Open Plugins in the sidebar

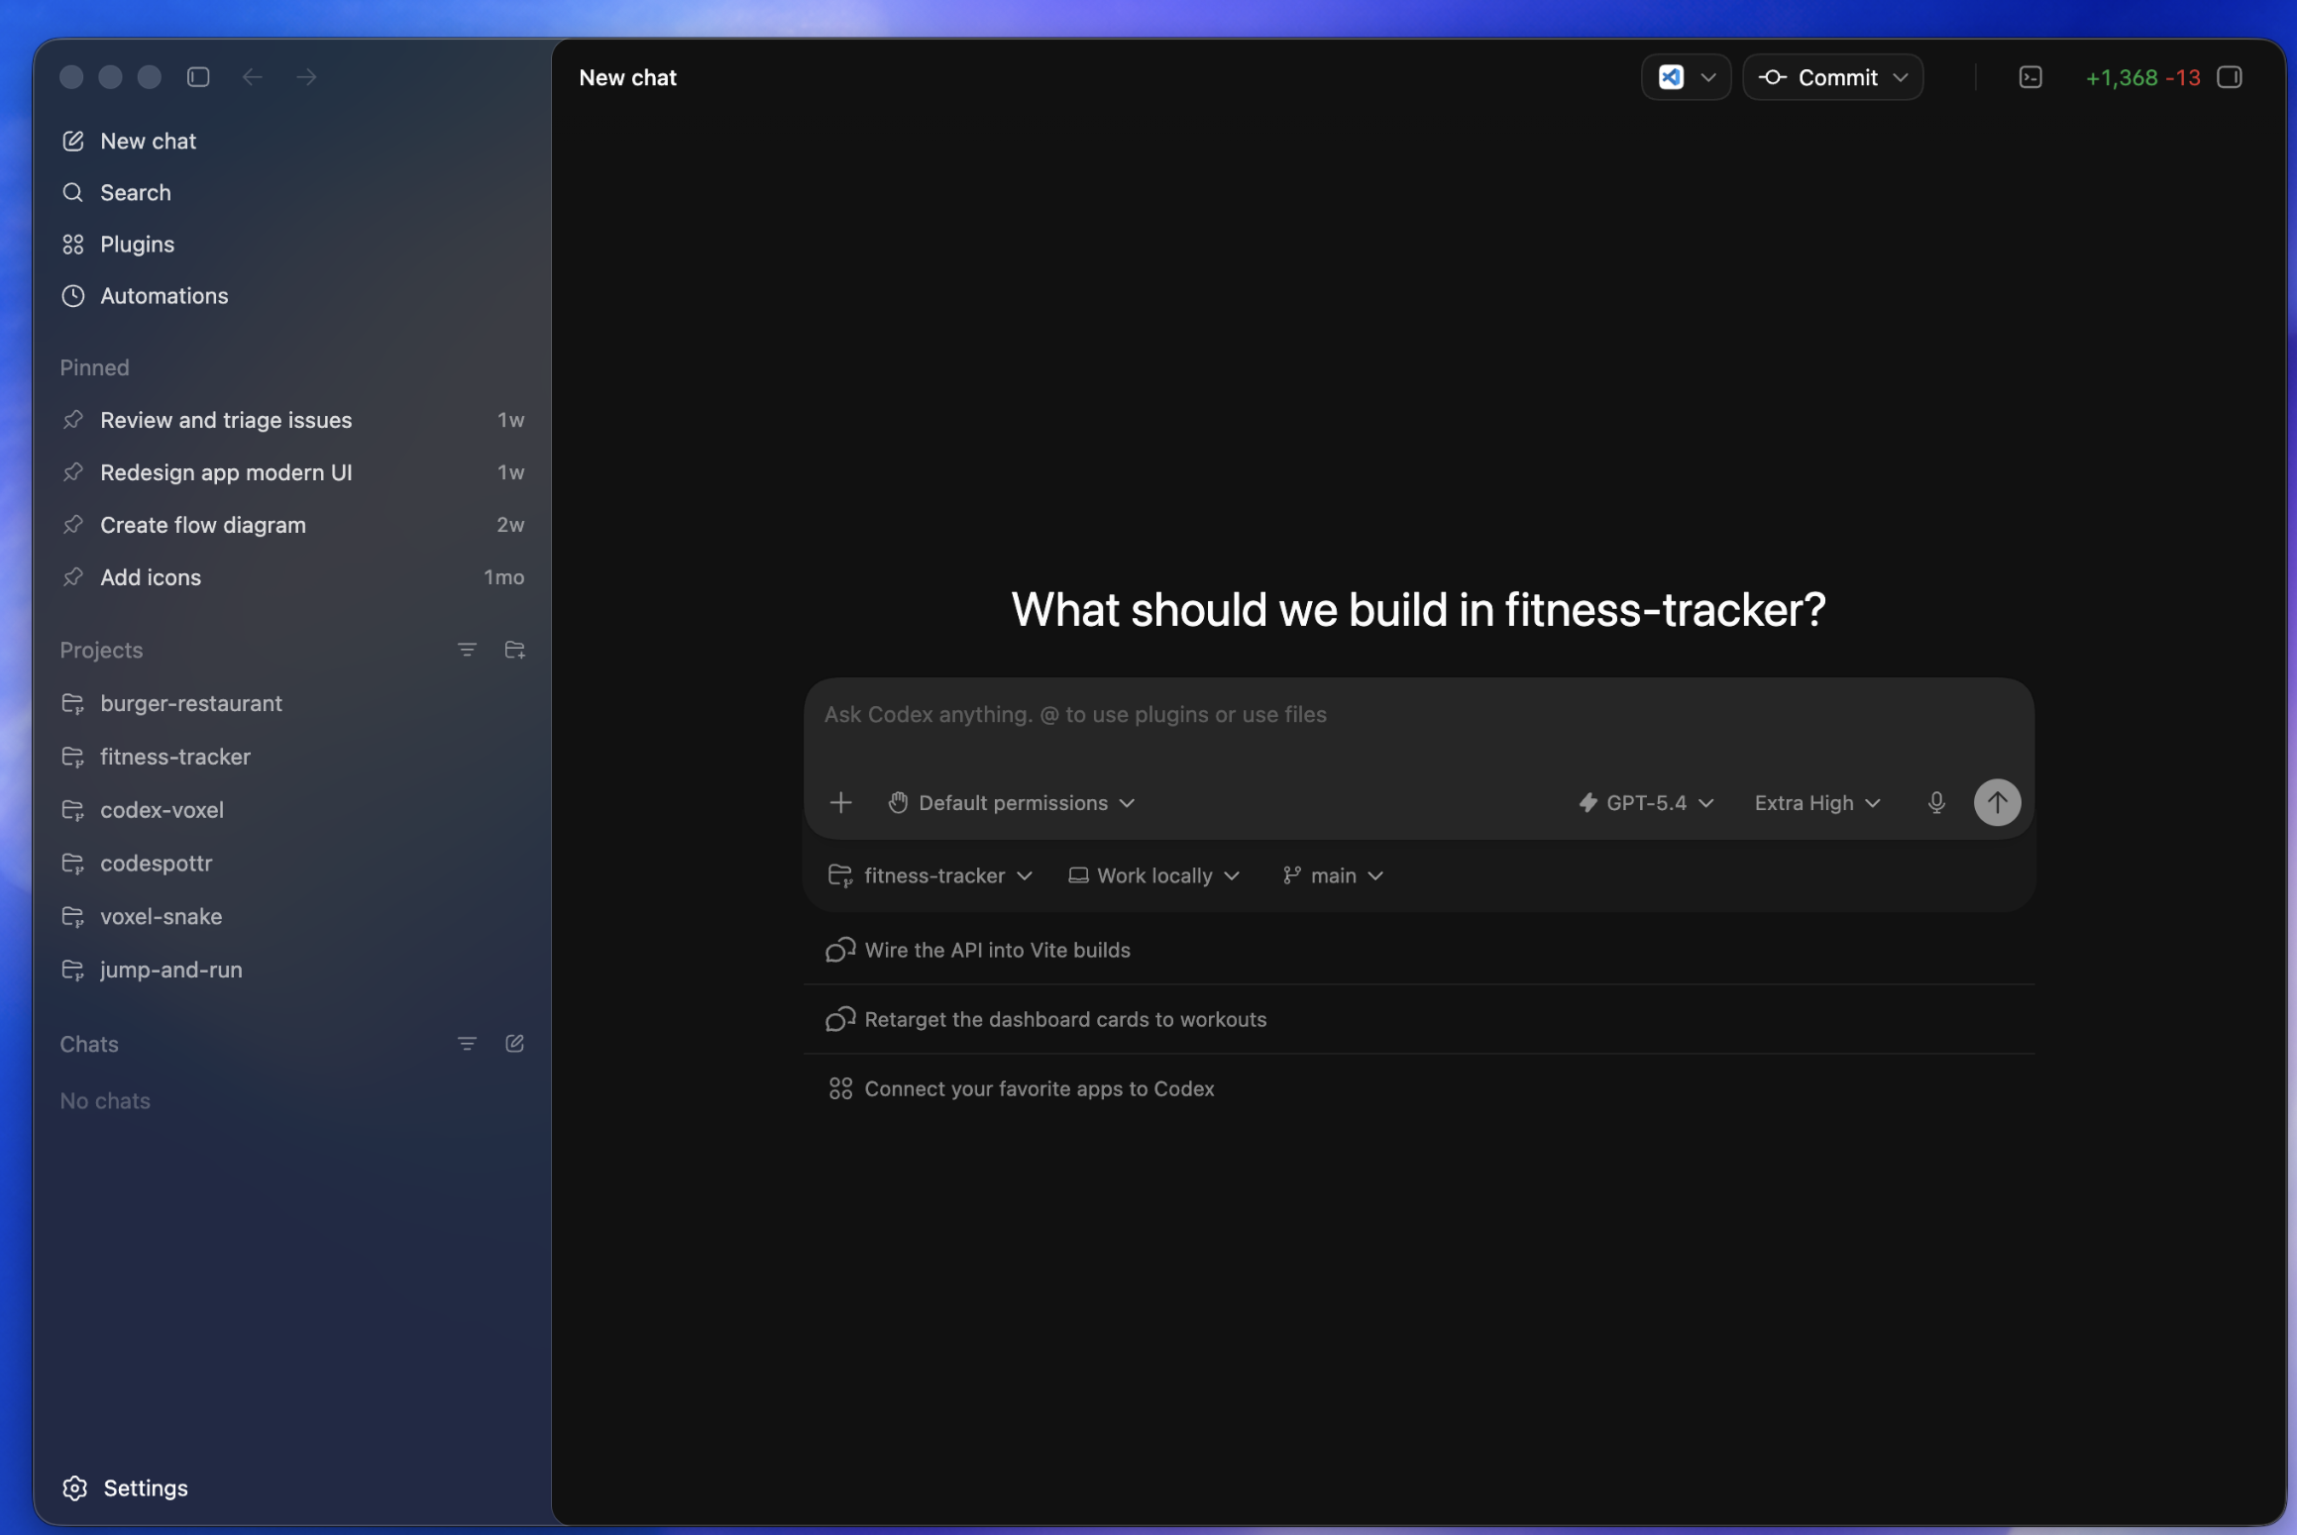138,244
